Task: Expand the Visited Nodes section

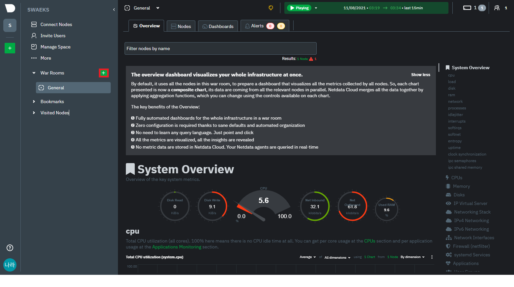Action: coord(34,113)
